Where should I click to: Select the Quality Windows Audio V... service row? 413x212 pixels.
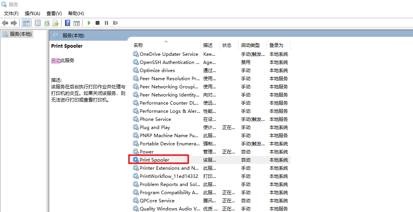coord(211,209)
